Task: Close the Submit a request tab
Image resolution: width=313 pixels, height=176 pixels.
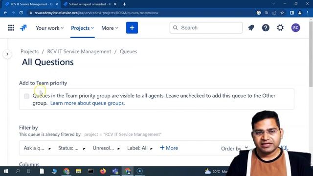Action: [115, 4]
